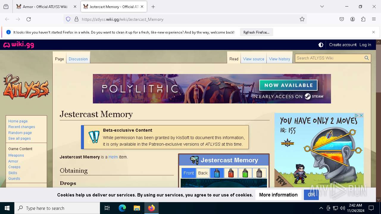The image size is (381, 214).
Task: Select the Jestercast Memory browser tab
Action: tap(113, 7)
